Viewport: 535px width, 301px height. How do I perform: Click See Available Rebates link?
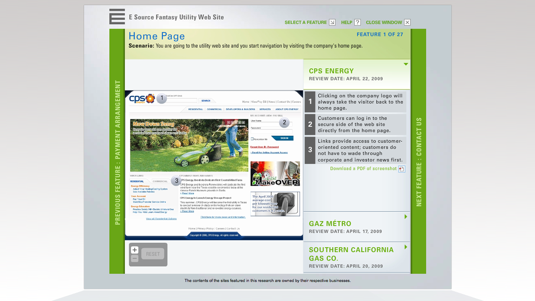click(144, 192)
